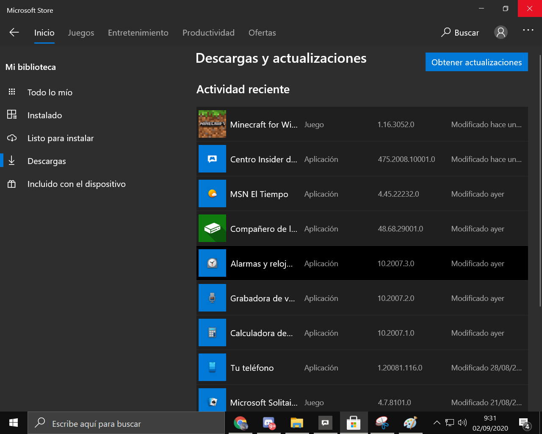
Task: Click the cloud icon for Listo para instalar
Action: click(12, 138)
